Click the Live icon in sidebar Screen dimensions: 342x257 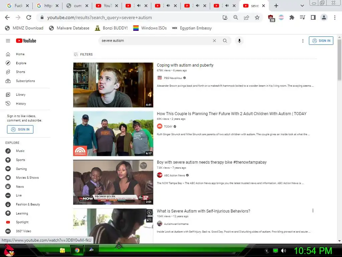click(8, 195)
